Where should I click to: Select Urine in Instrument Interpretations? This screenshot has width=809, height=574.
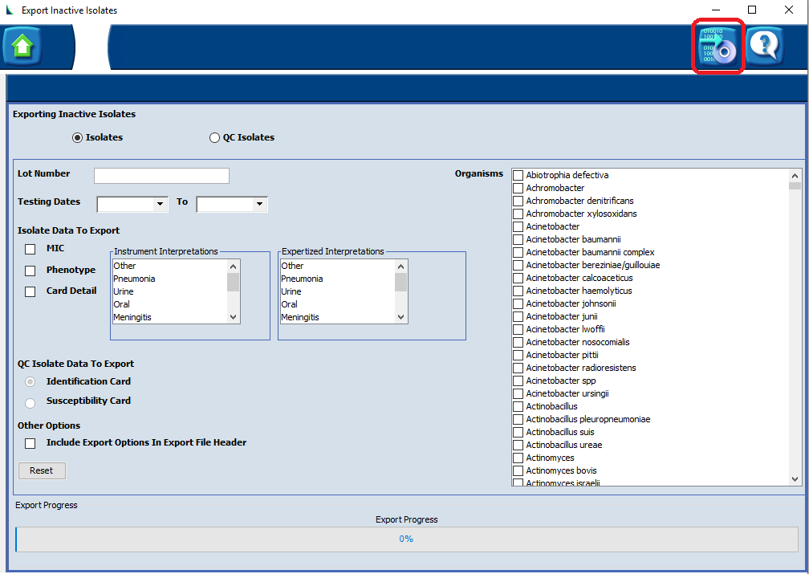pyautogui.click(x=170, y=291)
